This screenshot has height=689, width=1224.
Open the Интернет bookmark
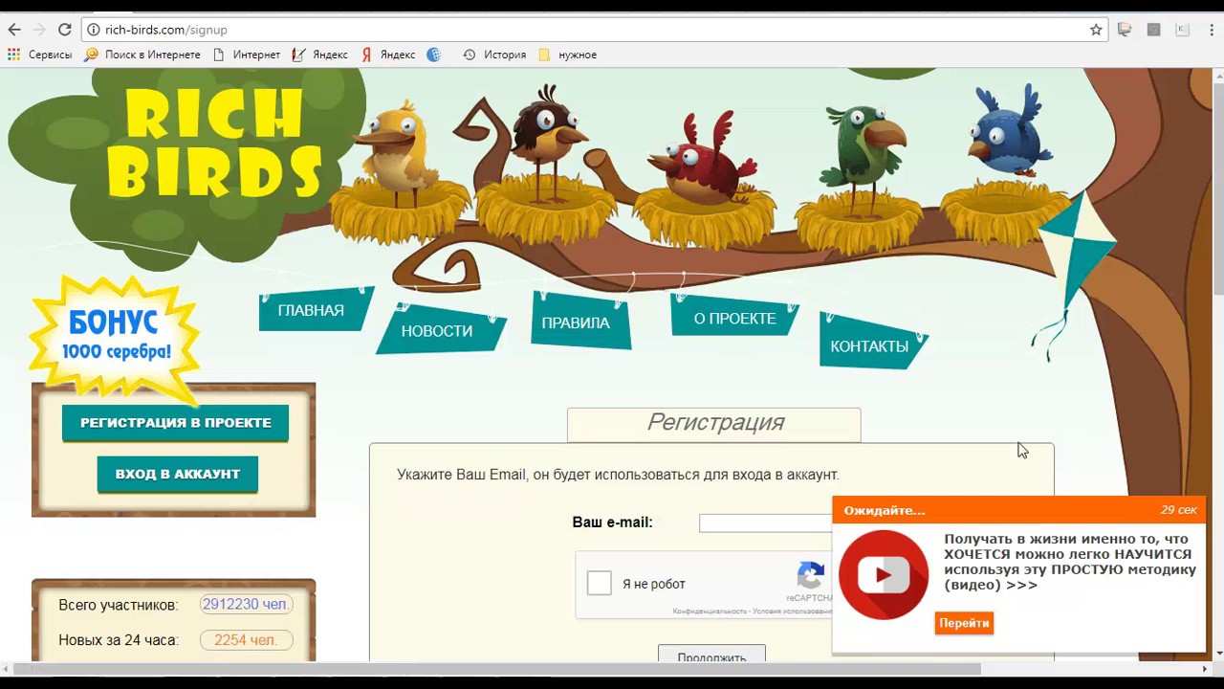247,55
